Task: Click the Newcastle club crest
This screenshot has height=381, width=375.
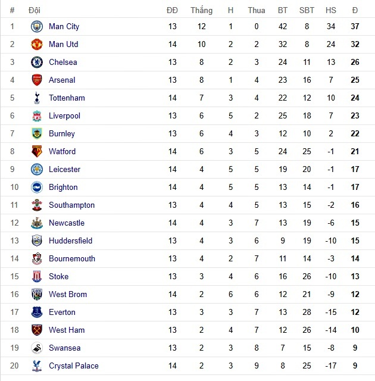Action: [x=37, y=223]
